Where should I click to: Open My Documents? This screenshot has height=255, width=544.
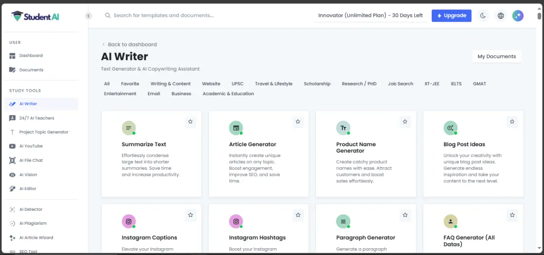pyautogui.click(x=496, y=57)
